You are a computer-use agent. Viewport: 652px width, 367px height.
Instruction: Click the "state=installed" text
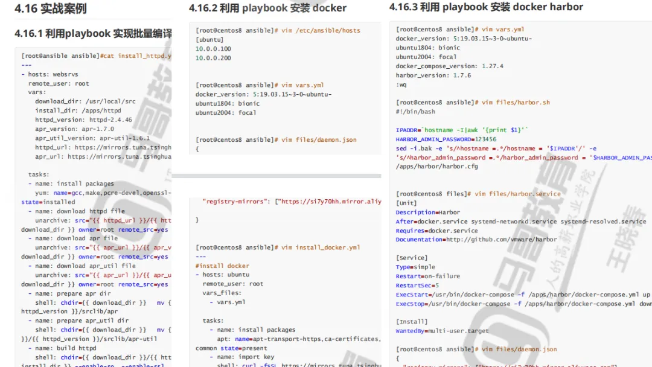coord(48,202)
